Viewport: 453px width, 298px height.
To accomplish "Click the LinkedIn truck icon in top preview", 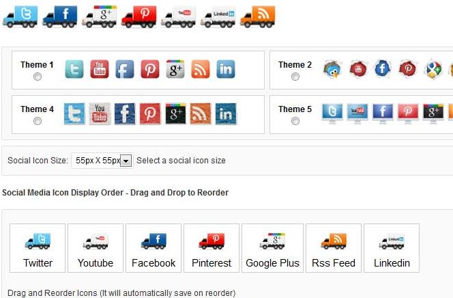I will click(x=218, y=18).
